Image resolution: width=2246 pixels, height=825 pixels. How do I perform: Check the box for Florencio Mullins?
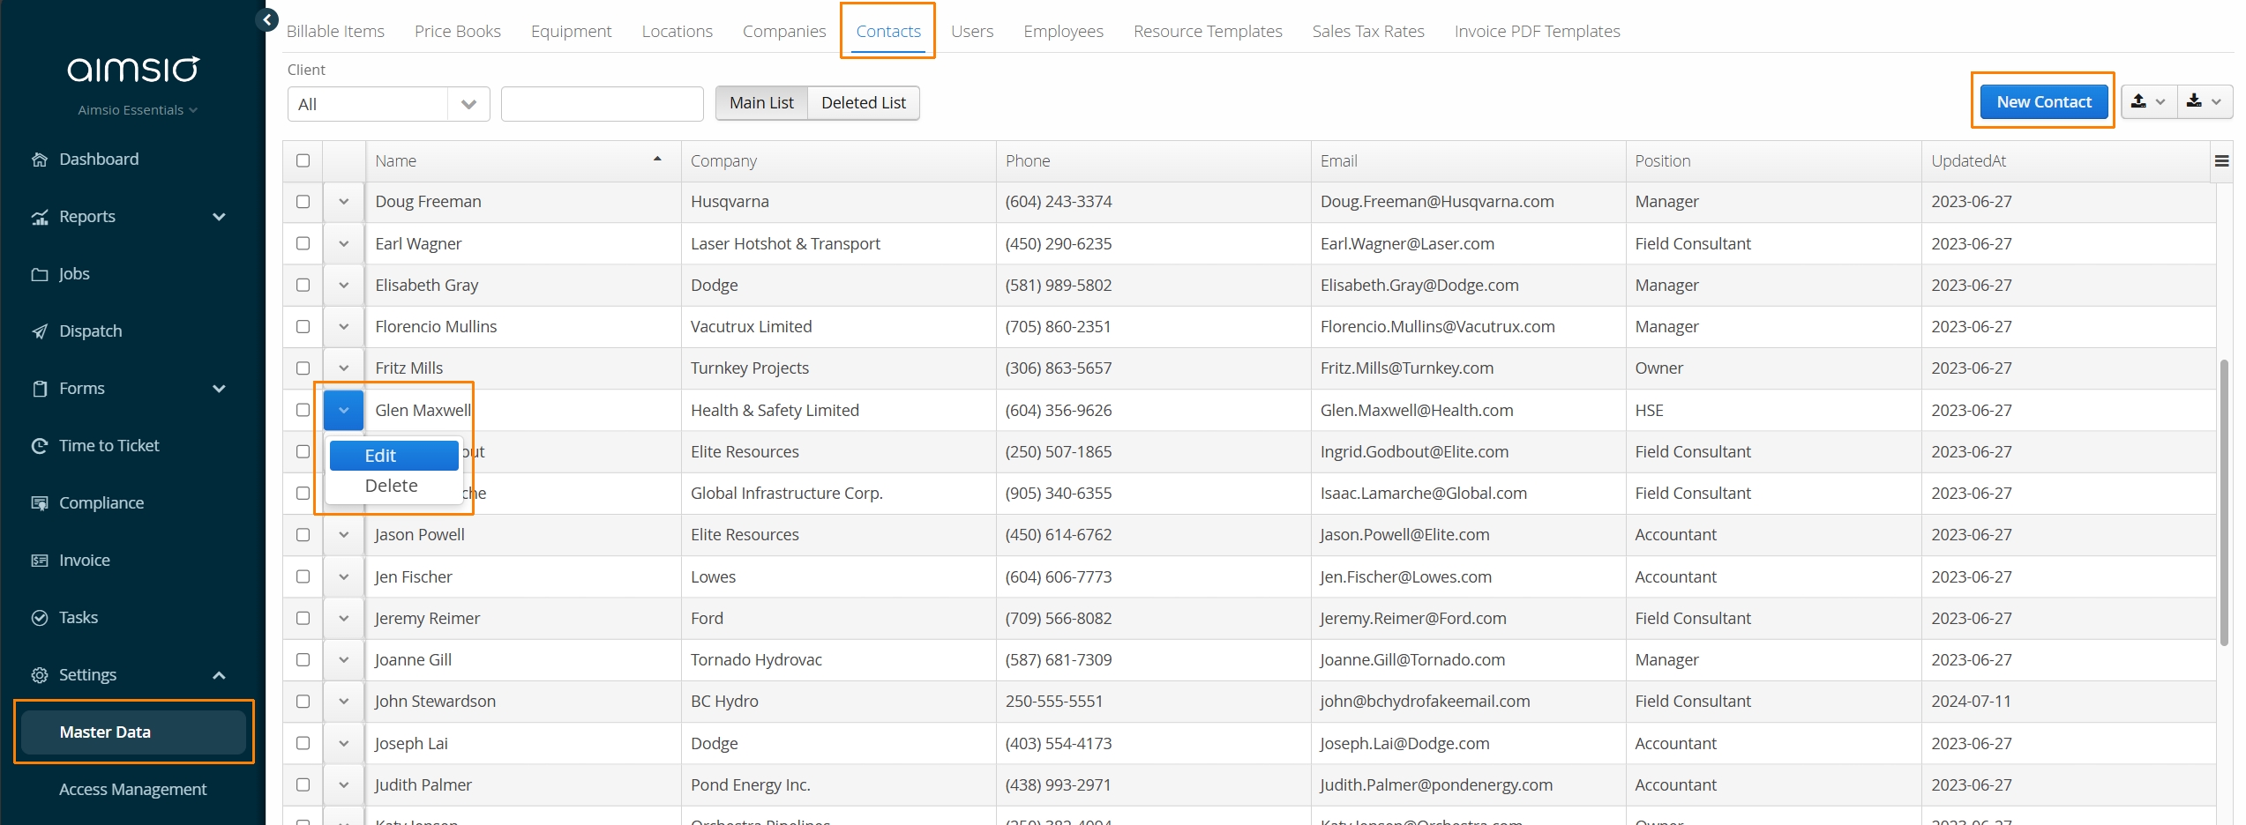pos(303,326)
